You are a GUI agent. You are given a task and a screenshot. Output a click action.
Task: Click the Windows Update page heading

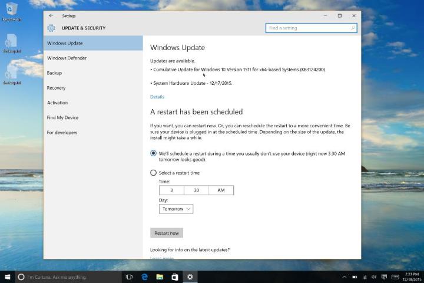(x=177, y=47)
